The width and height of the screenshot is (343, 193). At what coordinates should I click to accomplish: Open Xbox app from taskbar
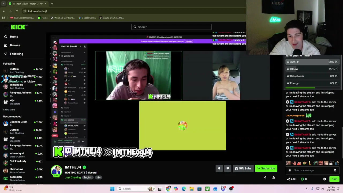point(207,189)
